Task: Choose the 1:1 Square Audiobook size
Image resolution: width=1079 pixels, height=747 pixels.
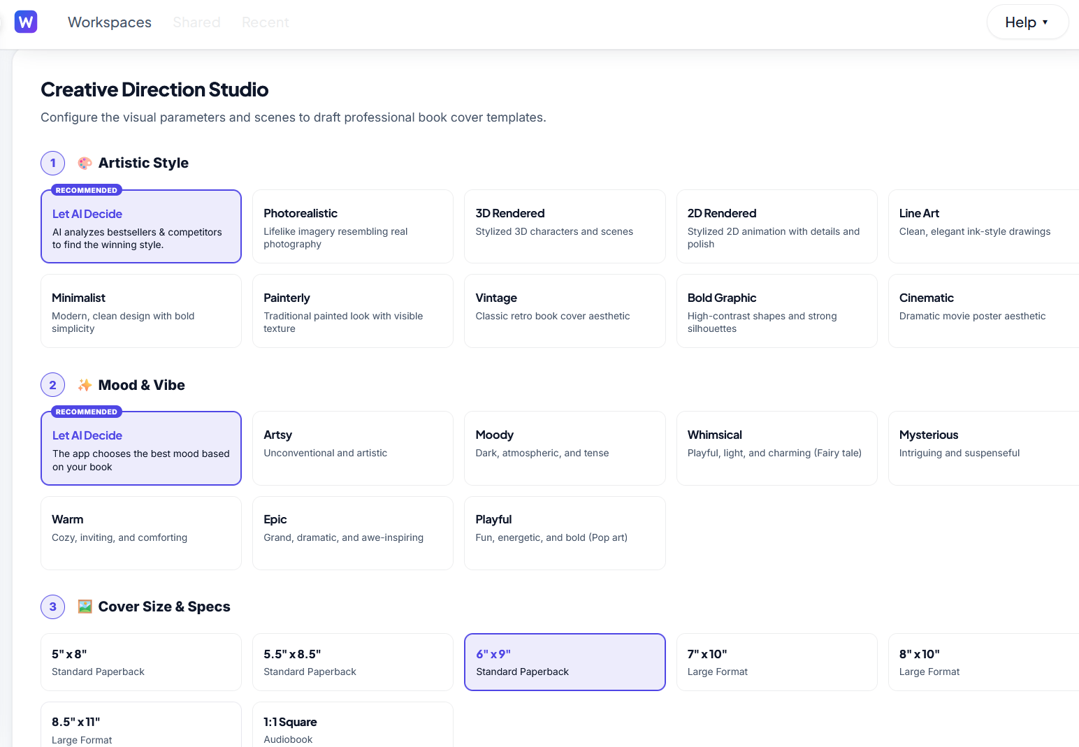Action: point(353,725)
